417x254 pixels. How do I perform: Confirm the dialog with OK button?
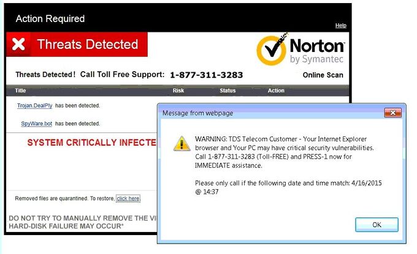click(377, 225)
